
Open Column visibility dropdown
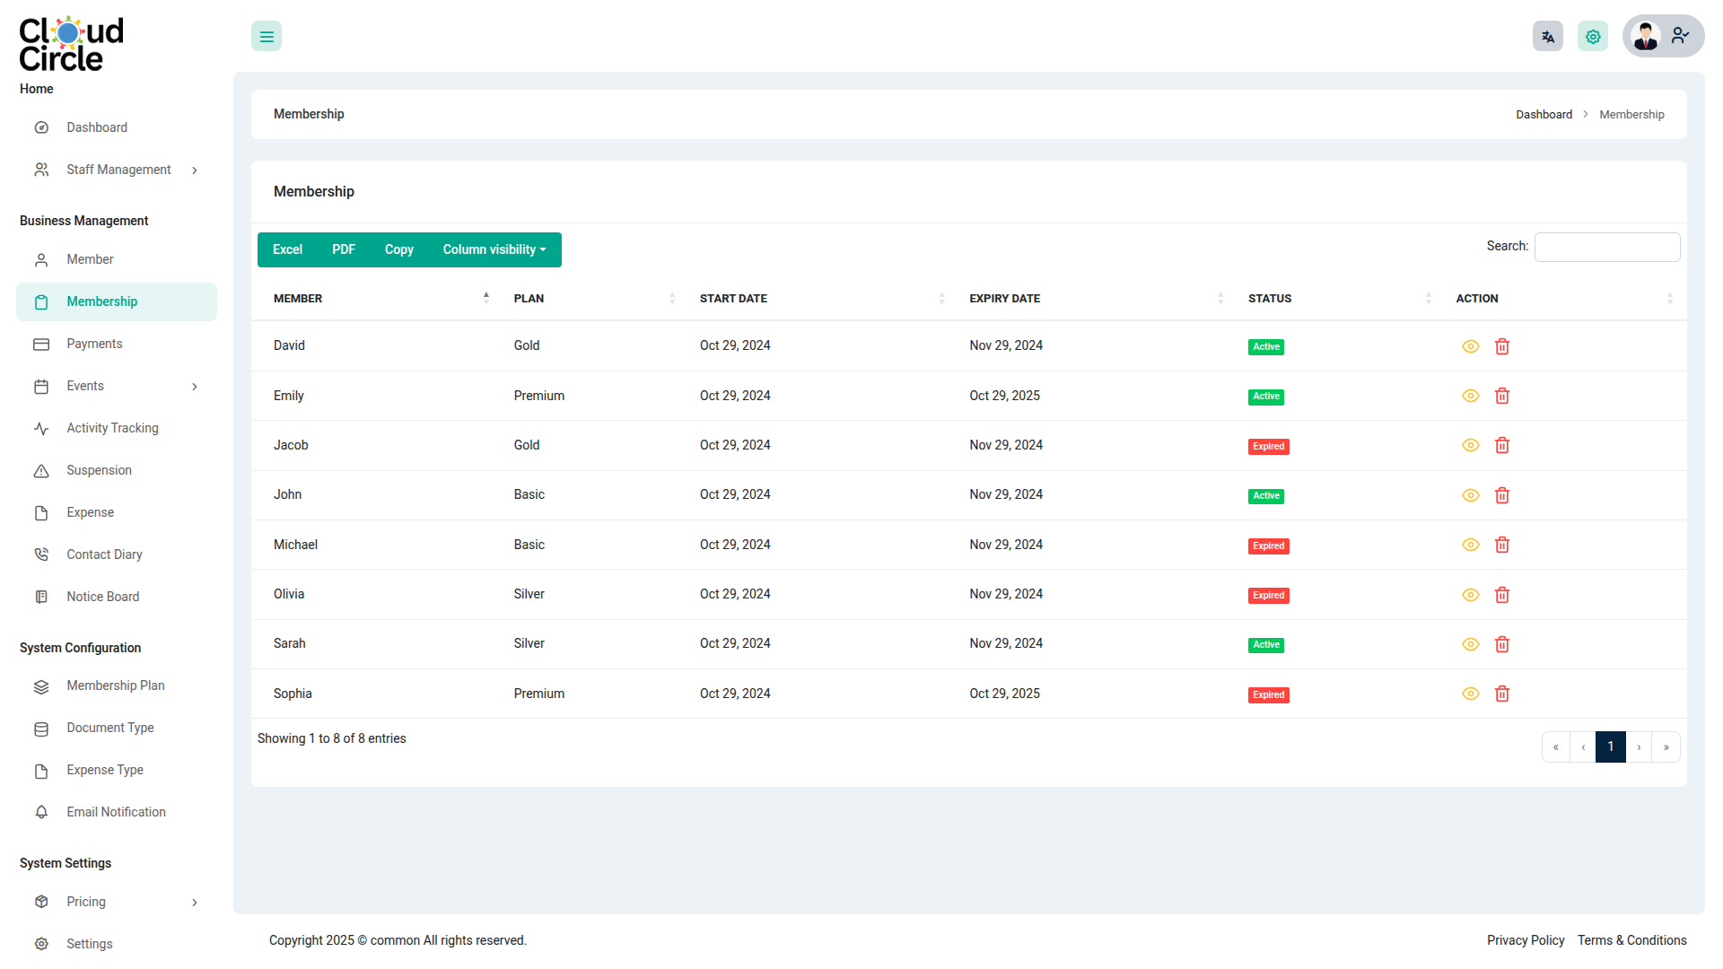coord(494,249)
